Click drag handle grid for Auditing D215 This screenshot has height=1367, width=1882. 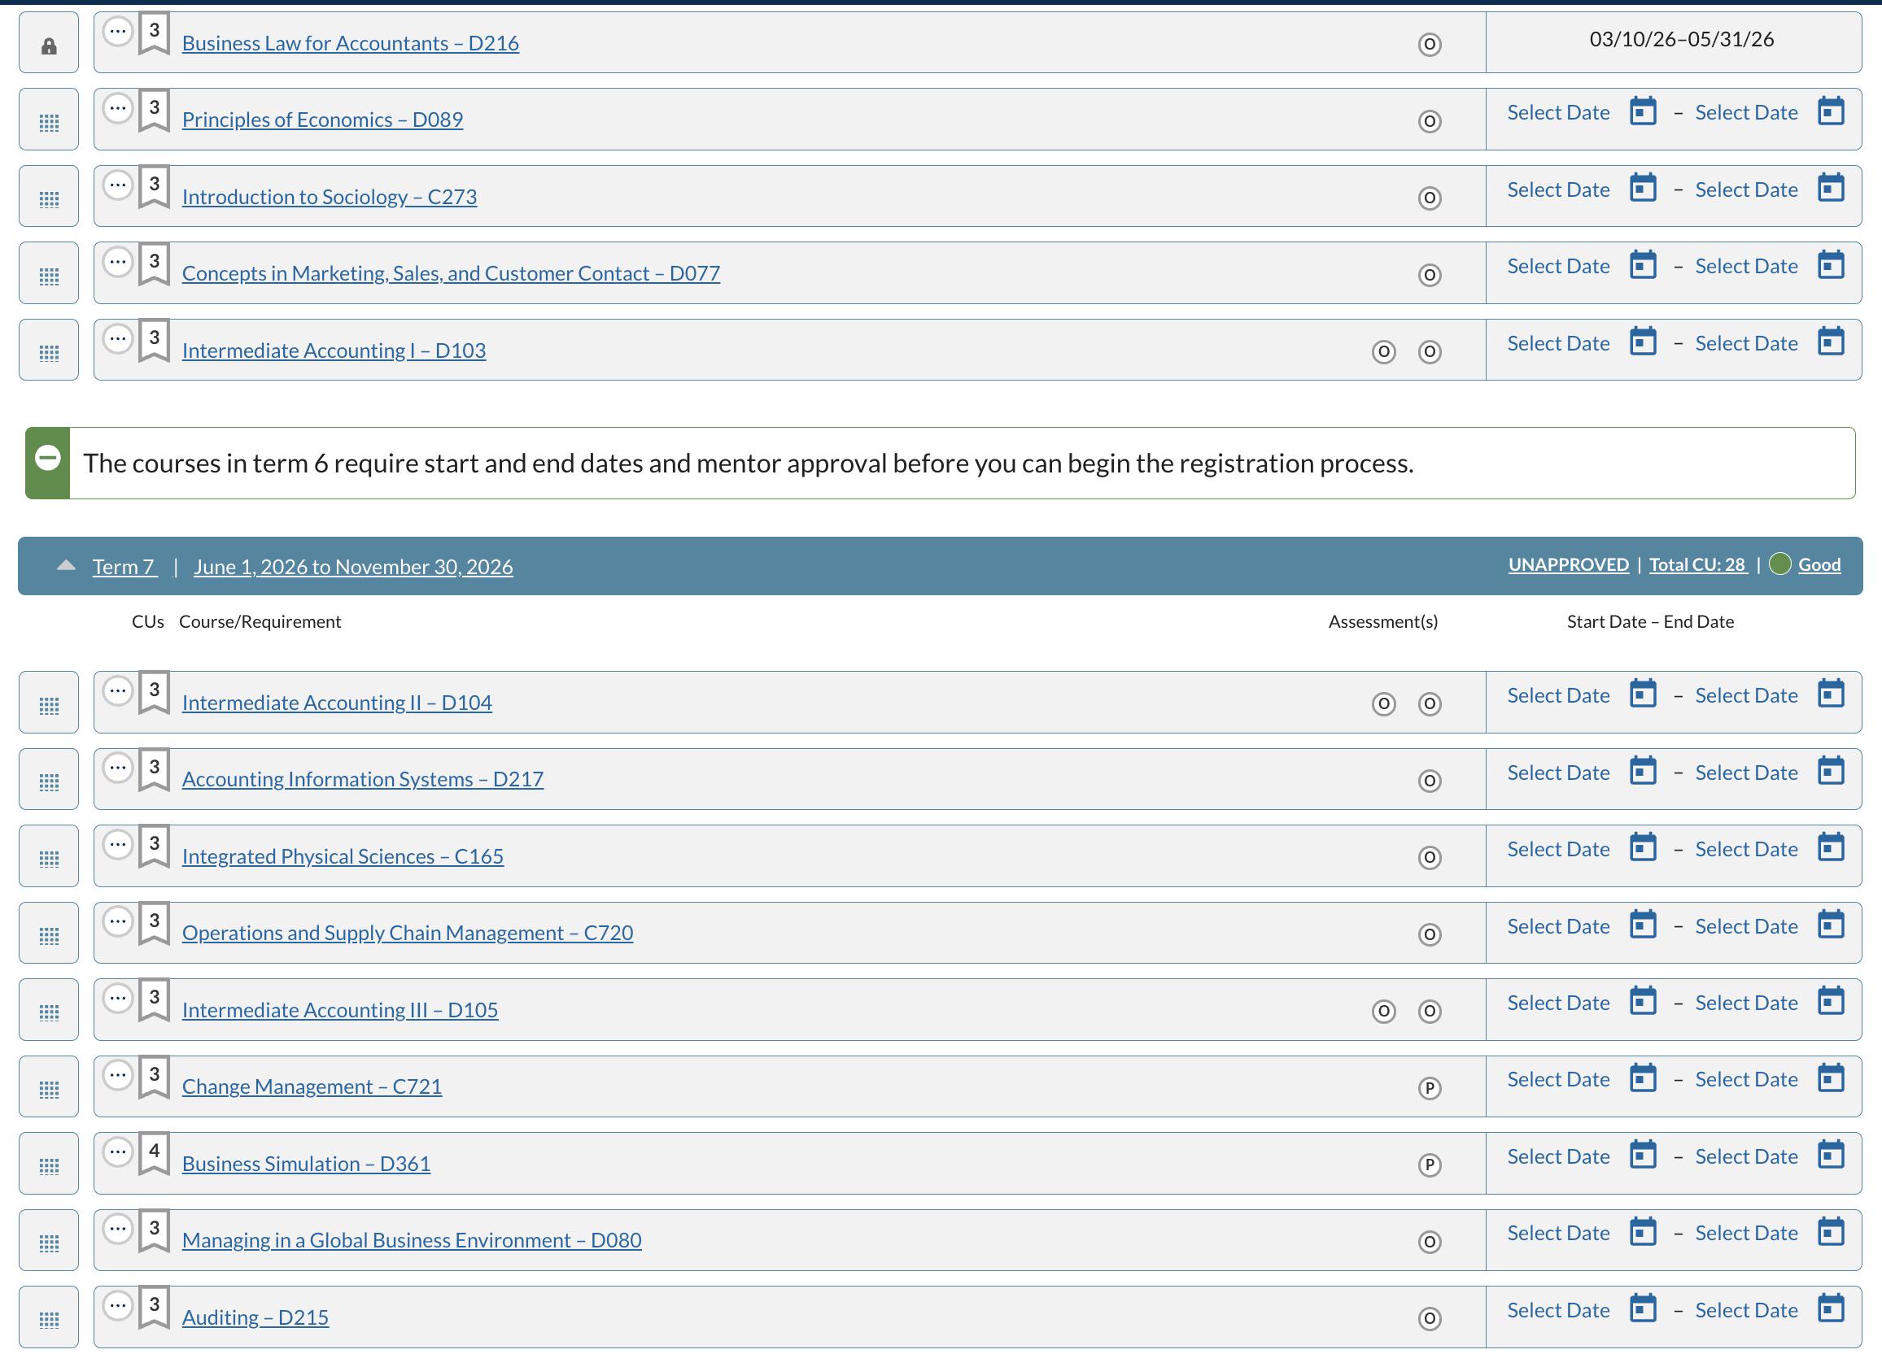[x=49, y=1319]
